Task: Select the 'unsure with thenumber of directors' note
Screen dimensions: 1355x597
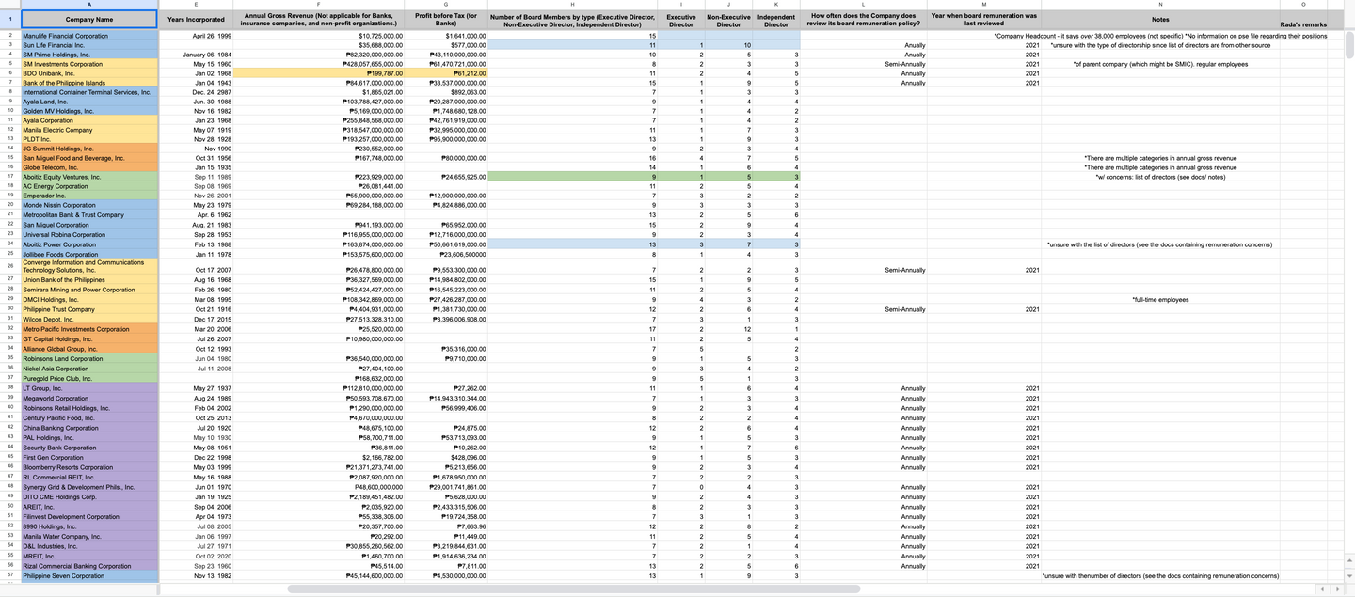Action: (1159, 575)
